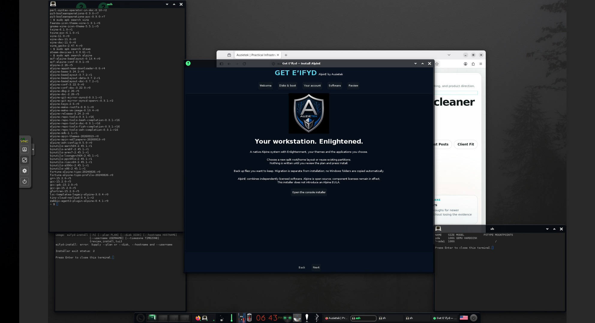
Task: Click the backlight bulb gadget on shelf
Action: point(222,318)
